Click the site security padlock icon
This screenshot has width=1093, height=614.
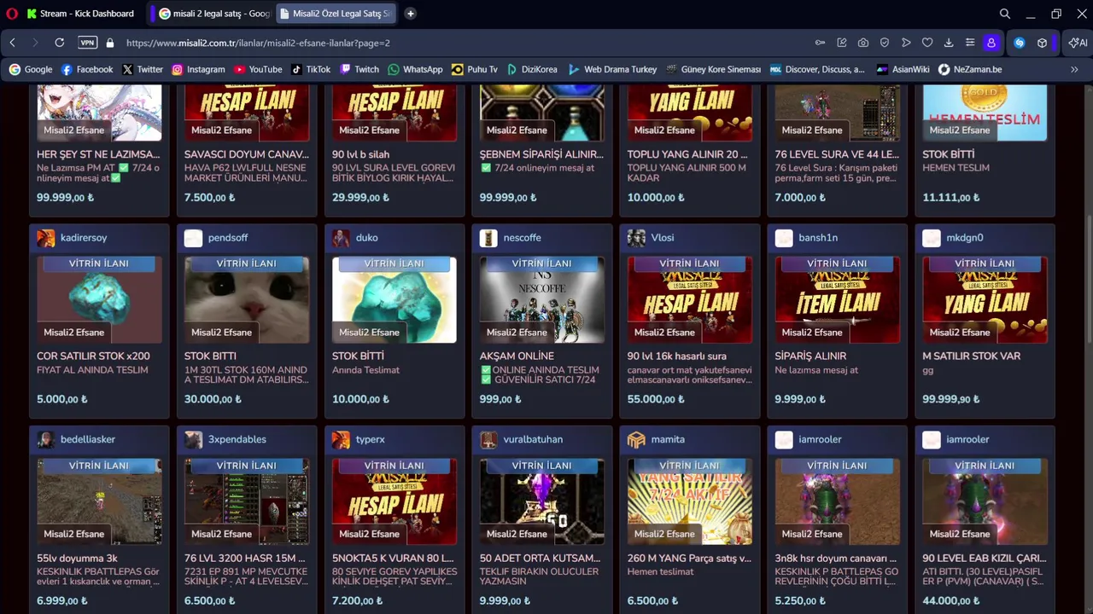[110, 43]
